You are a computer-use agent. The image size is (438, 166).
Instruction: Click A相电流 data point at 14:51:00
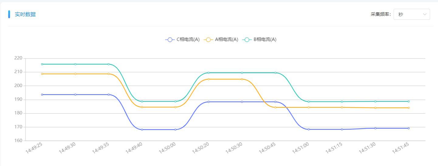[309, 107]
